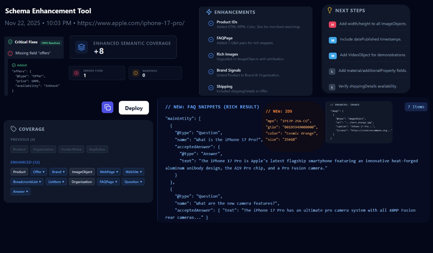Click the lightning bolt Enhancements icon
This screenshot has height=253, width=433.
(x=209, y=12)
